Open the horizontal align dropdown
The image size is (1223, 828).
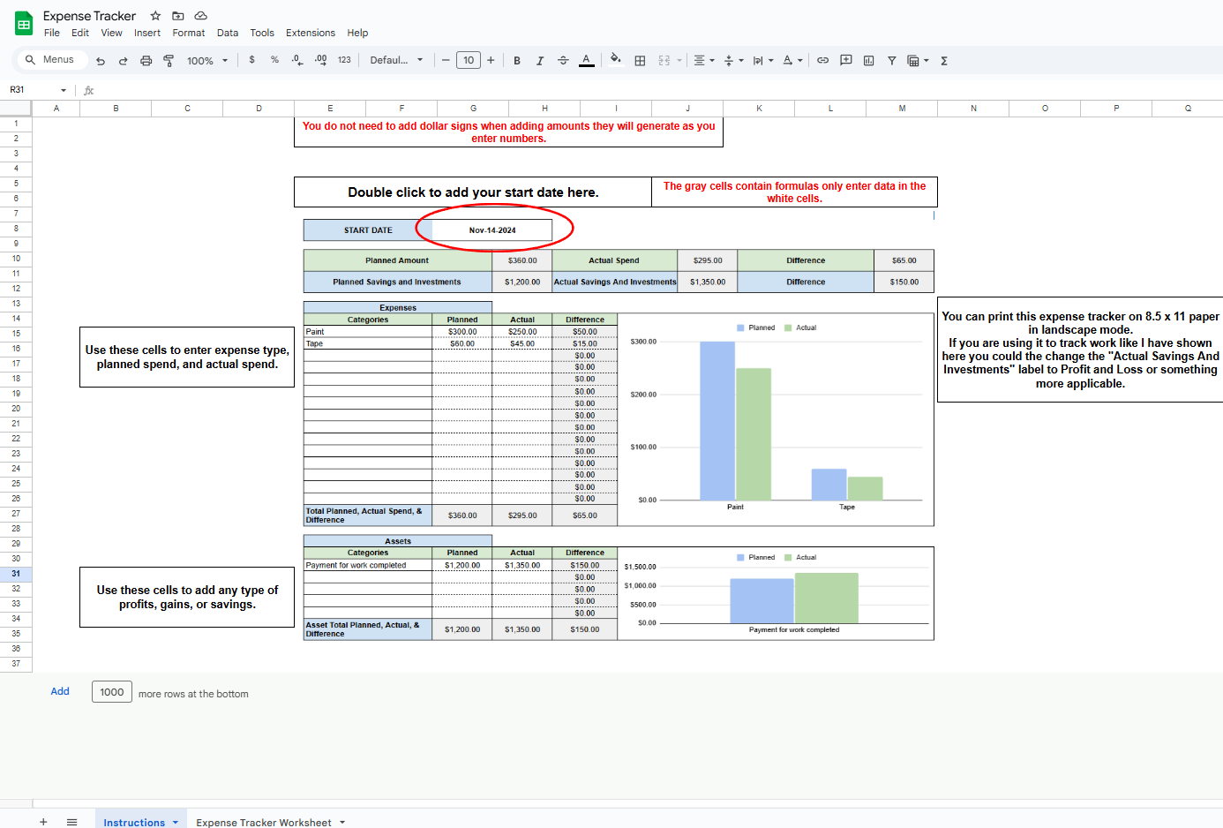(x=702, y=60)
